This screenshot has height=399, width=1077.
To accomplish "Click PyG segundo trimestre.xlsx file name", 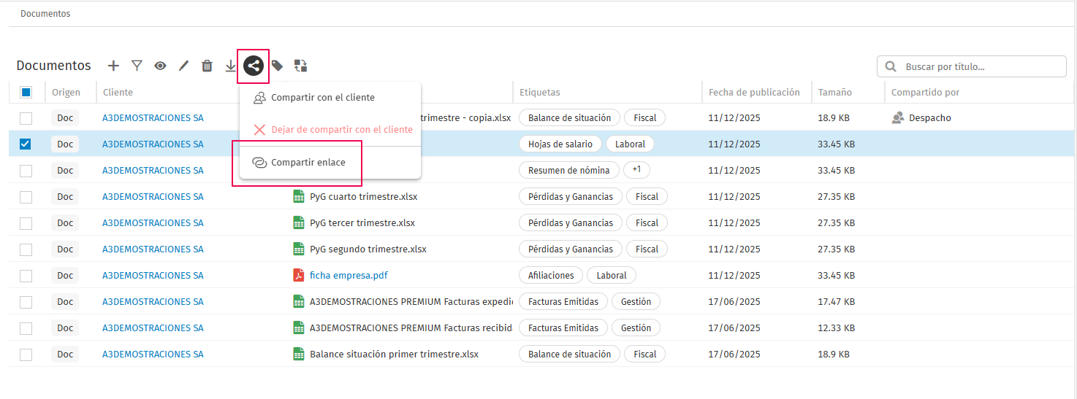I will coord(368,249).
